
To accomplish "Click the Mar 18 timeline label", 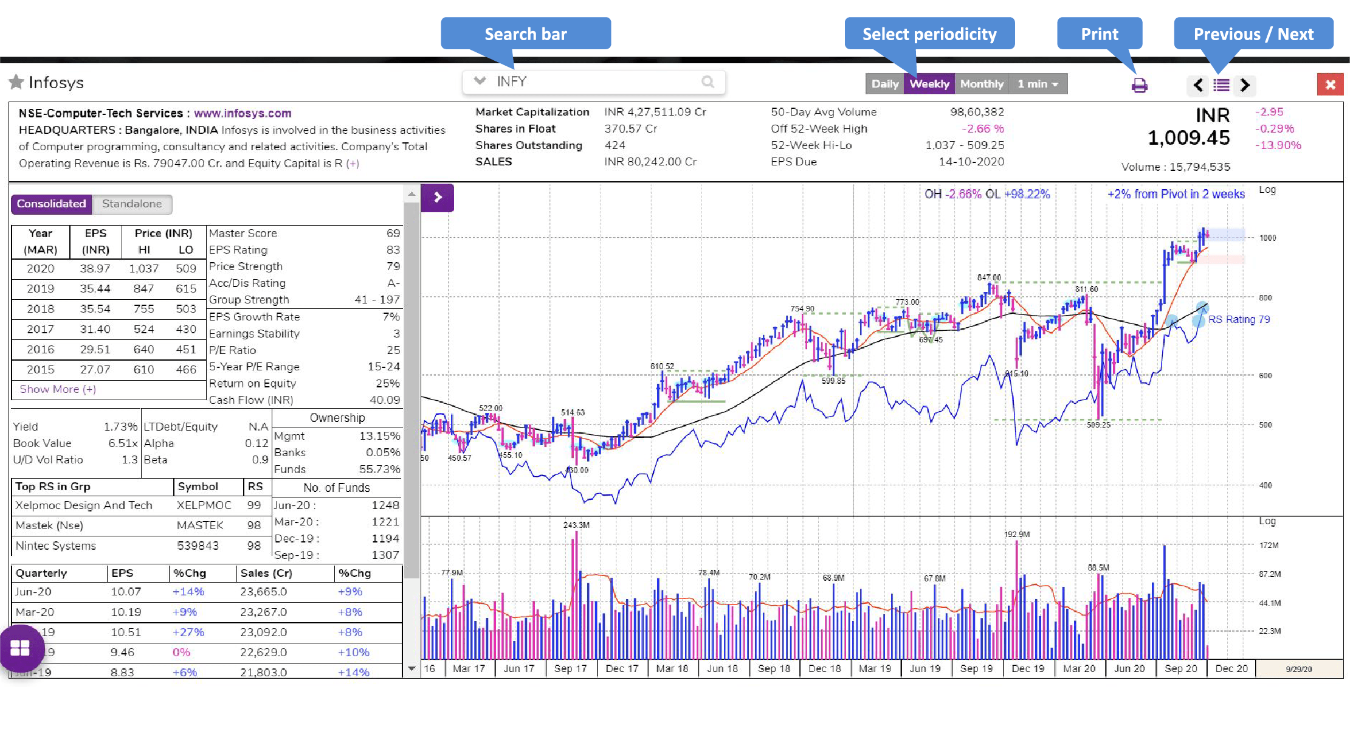I will coord(672,668).
